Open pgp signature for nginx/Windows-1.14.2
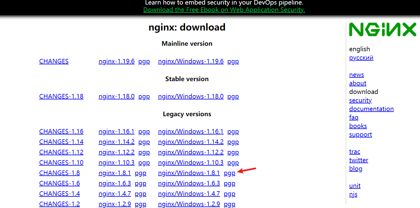 233,142
